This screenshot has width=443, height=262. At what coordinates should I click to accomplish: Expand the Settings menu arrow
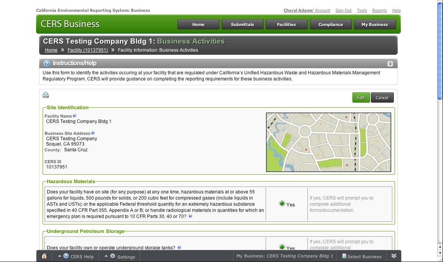click(x=106, y=256)
